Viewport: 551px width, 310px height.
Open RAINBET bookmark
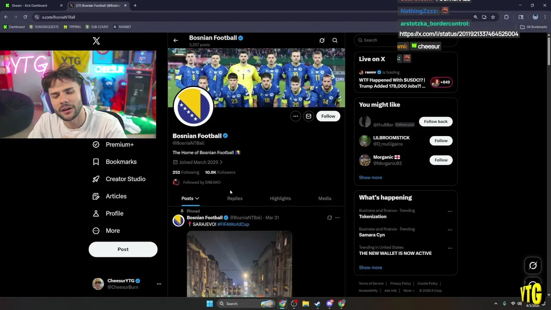[122, 27]
